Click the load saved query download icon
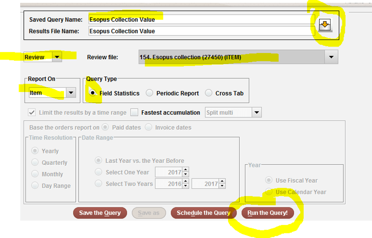372x238 pixels. tap(325, 25)
